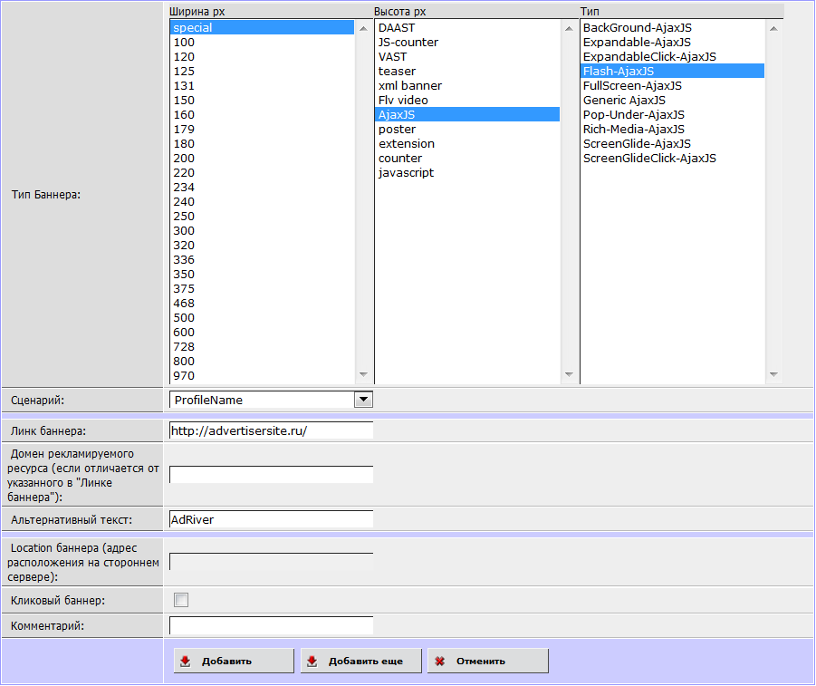
Task: Select JS-counter in the middle list
Action: (467, 43)
